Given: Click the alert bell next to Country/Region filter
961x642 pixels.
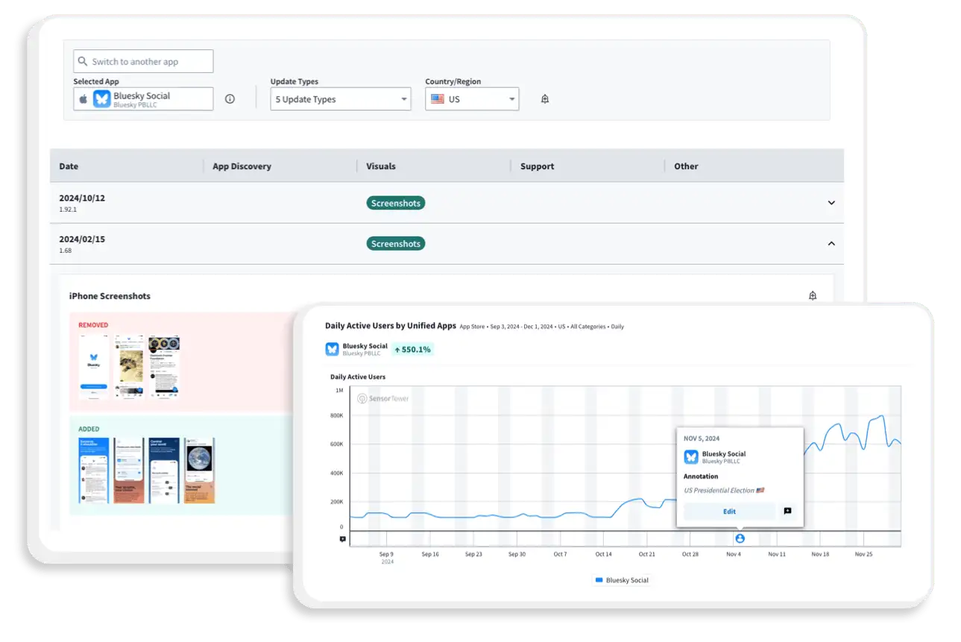Looking at the screenshot, I should [x=544, y=98].
